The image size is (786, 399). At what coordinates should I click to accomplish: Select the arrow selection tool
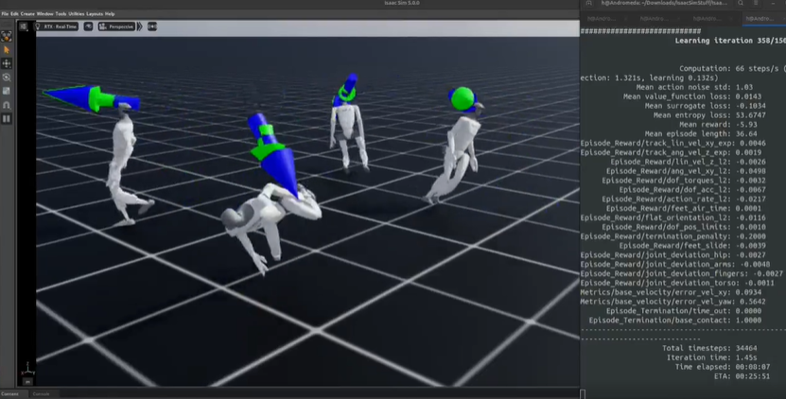(7, 49)
